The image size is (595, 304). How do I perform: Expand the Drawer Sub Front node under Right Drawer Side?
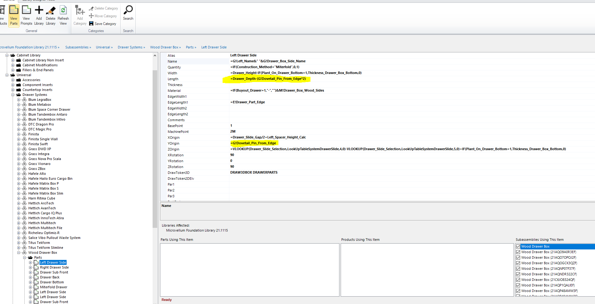point(30,273)
